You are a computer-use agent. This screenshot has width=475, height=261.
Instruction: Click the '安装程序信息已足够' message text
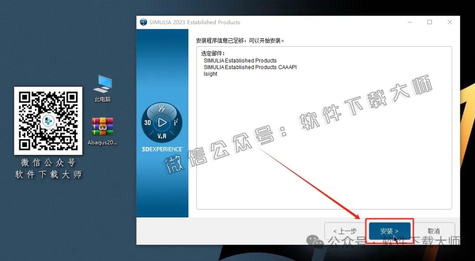click(x=240, y=40)
